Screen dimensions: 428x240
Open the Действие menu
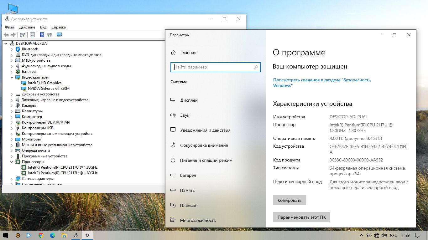coord(27,27)
